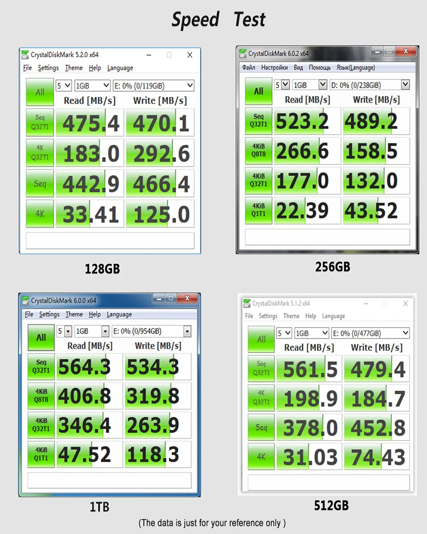Open File menu in CrystalDiskMark 6.0.0
The image size is (427, 534).
[x=29, y=314]
